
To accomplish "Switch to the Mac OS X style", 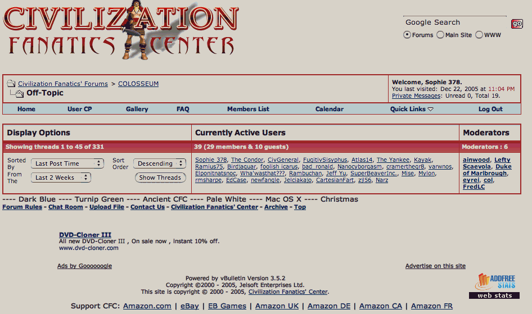I will (x=283, y=199).
